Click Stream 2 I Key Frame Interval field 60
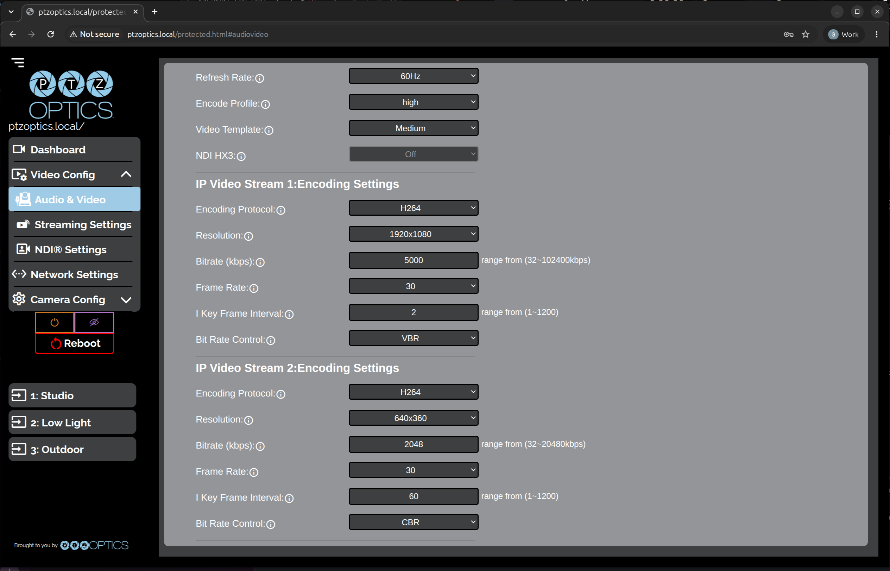890x571 pixels. pyautogui.click(x=414, y=496)
